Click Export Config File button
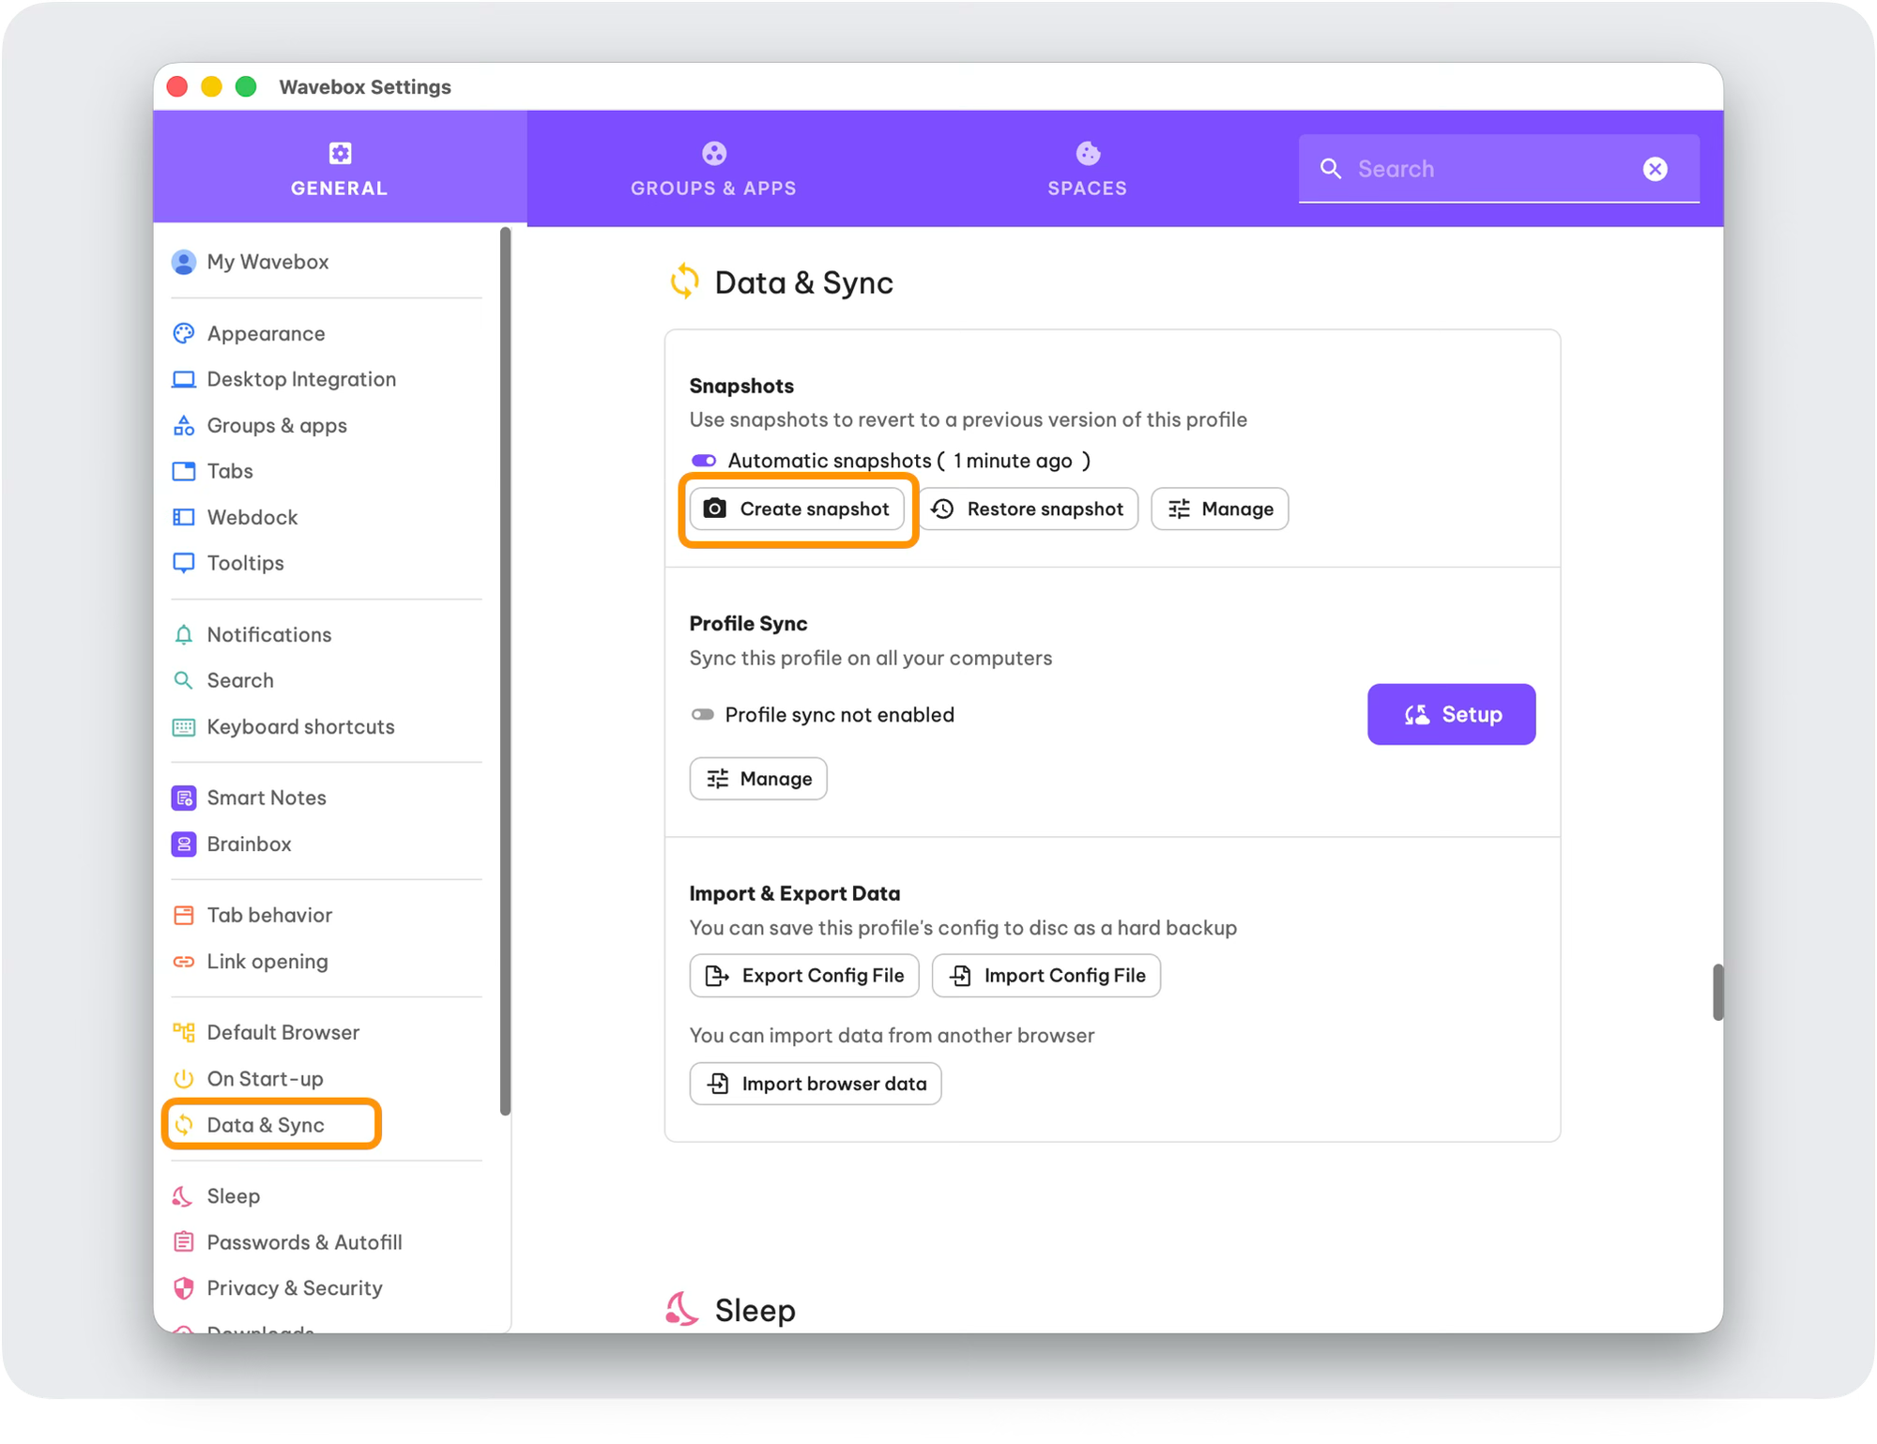 tap(804, 976)
